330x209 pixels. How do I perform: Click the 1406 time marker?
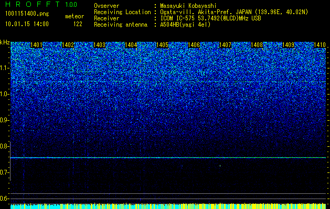(x=194, y=45)
